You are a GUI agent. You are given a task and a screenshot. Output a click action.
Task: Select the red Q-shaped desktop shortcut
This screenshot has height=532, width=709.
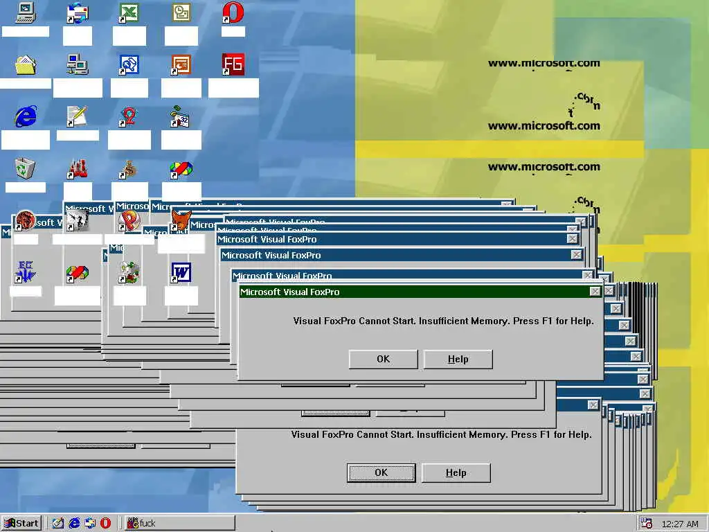click(129, 116)
